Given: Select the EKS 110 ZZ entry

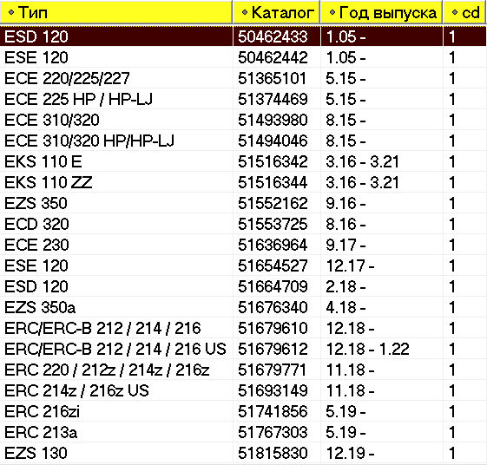Looking at the screenshot, I should pyautogui.click(x=243, y=182).
